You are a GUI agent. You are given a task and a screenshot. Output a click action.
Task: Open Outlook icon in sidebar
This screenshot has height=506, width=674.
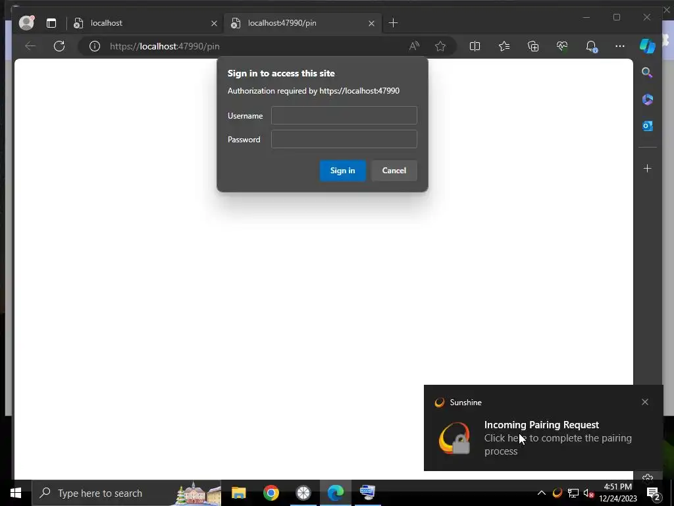[648, 126]
